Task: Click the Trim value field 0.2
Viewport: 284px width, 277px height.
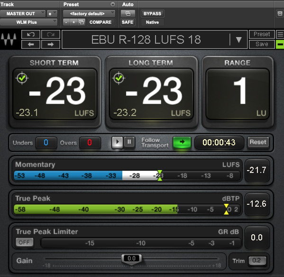Action: [257, 261]
